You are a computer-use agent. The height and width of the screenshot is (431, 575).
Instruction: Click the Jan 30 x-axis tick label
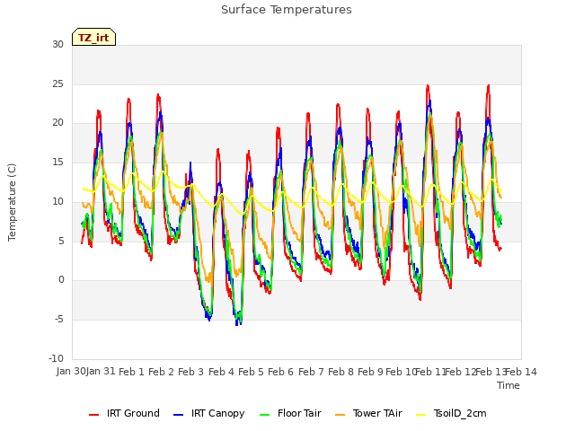click(71, 372)
